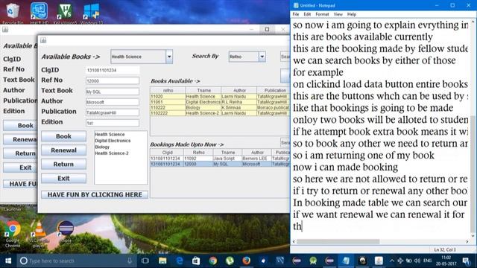Open the taskbar clock showing 11:02
Screen dimensions: 477x268
446,261
